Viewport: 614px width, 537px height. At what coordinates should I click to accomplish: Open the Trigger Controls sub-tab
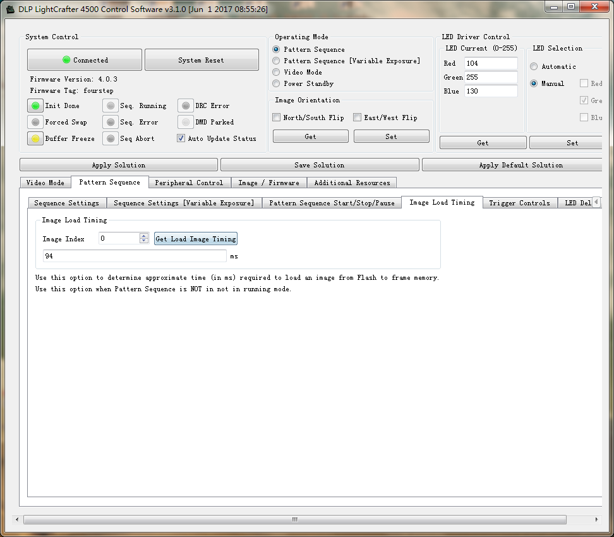point(520,203)
